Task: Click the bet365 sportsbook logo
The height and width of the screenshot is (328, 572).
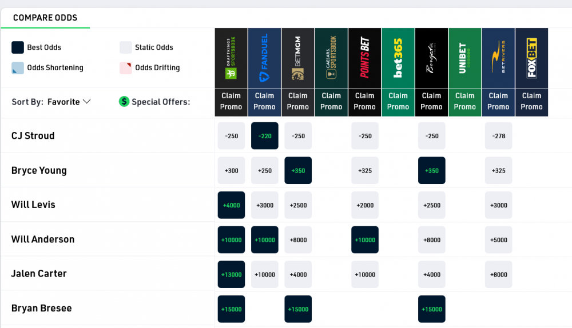Action: click(398, 58)
